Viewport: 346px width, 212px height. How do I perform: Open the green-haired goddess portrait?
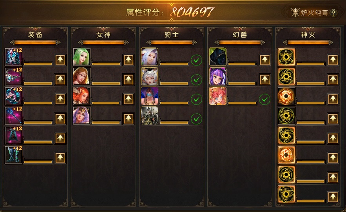(82, 57)
